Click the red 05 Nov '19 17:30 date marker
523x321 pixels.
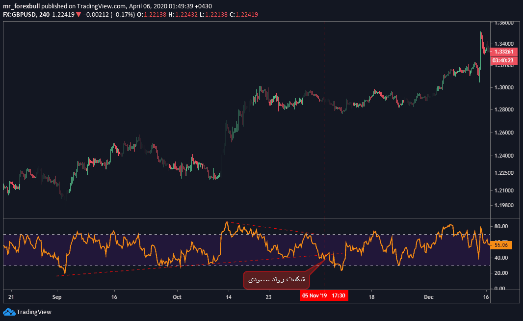(324, 296)
